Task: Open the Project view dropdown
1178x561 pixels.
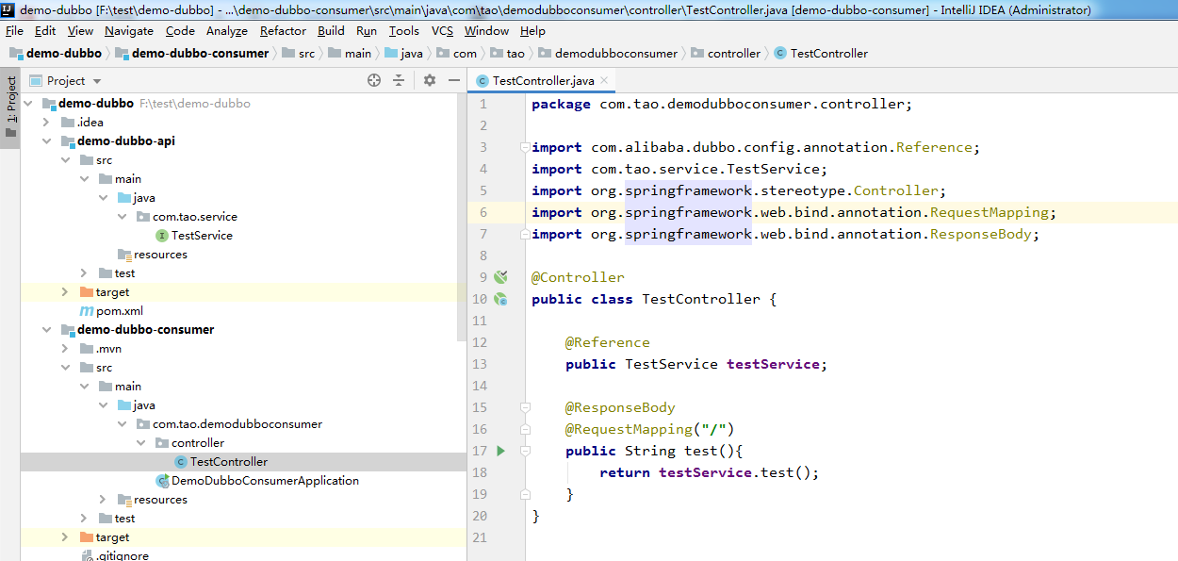Action: [x=97, y=82]
